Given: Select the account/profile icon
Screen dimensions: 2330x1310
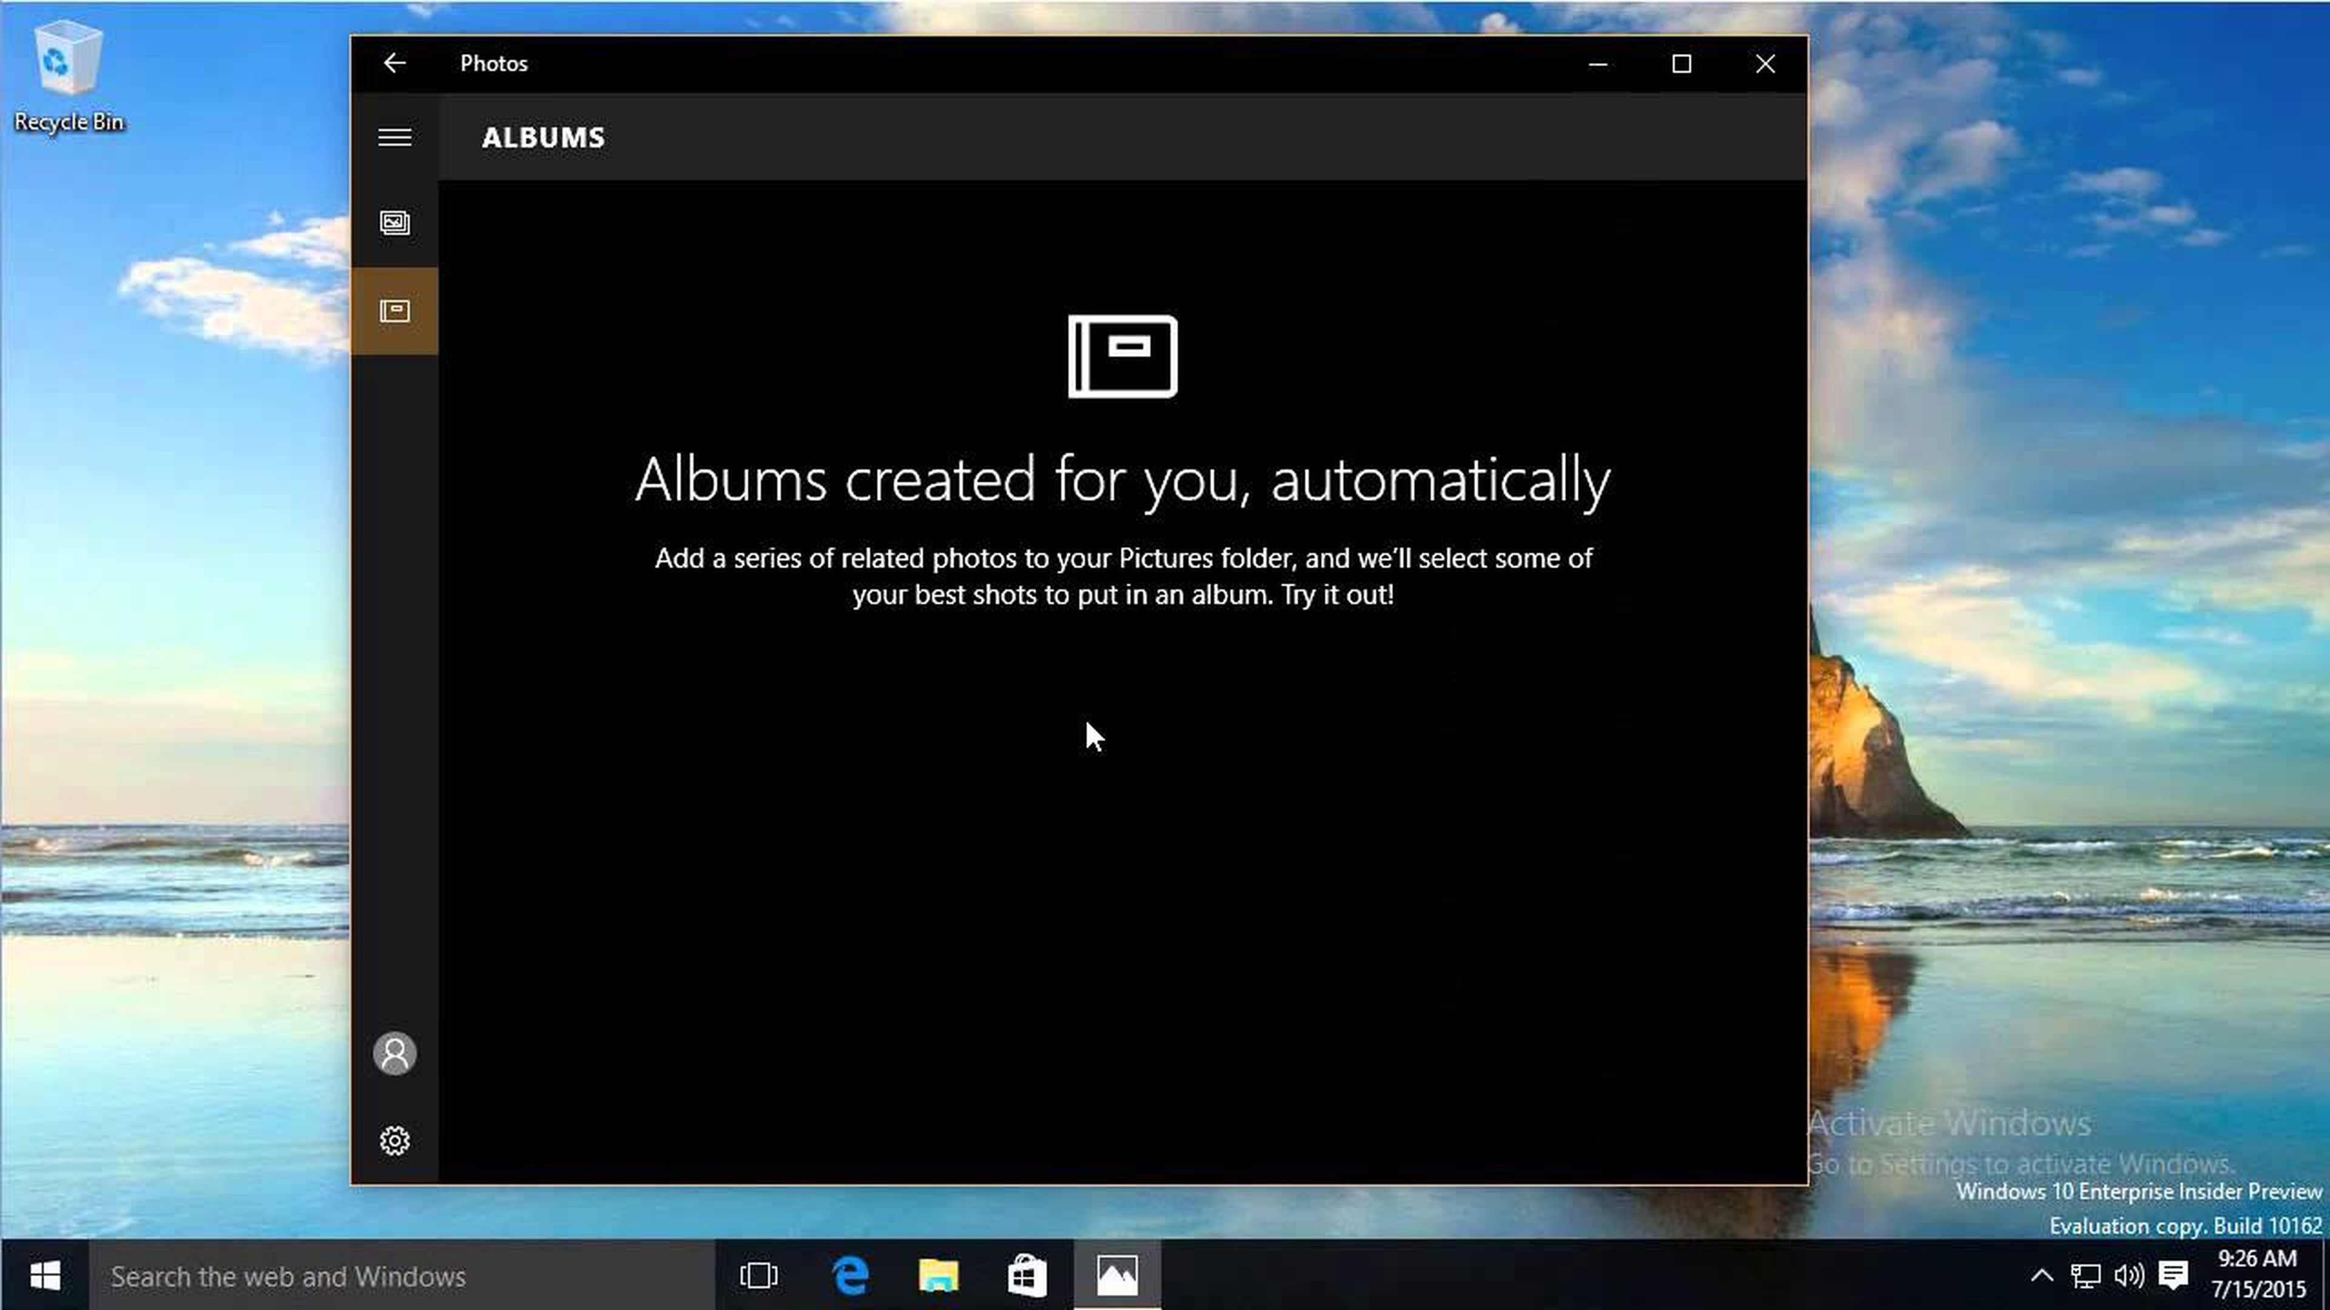Looking at the screenshot, I should point(394,1052).
